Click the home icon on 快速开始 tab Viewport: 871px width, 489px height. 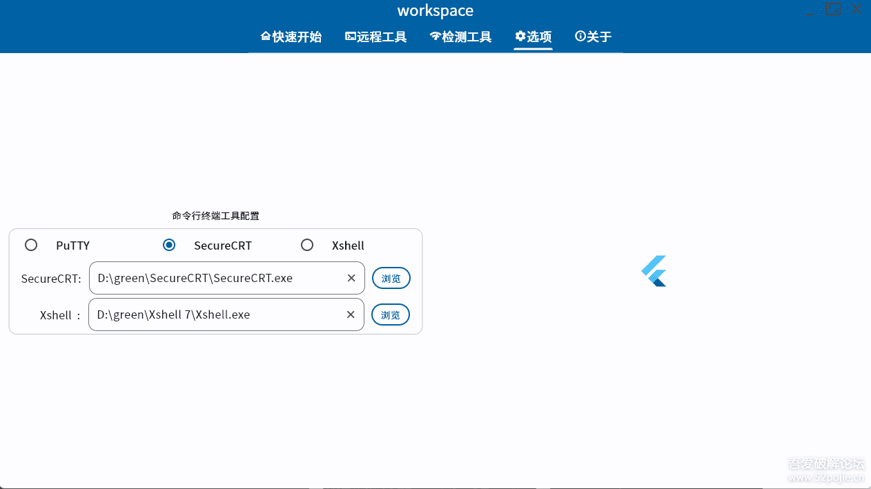(265, 36)
